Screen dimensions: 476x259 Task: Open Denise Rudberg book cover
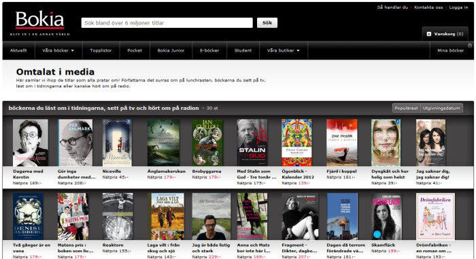coord(28,216)
